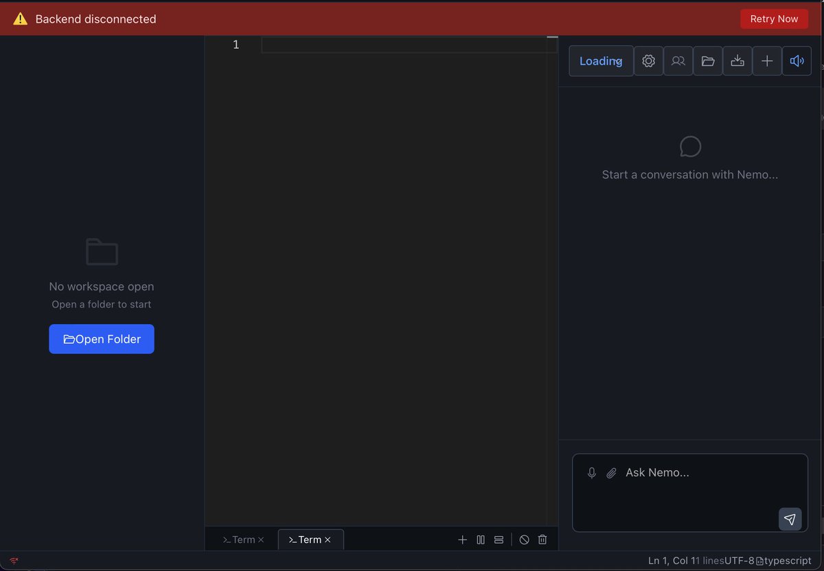Mute Nemo's voice output with the speaker icon
The height and width of the screenshot is (571, 824).
tap(797, 60)
